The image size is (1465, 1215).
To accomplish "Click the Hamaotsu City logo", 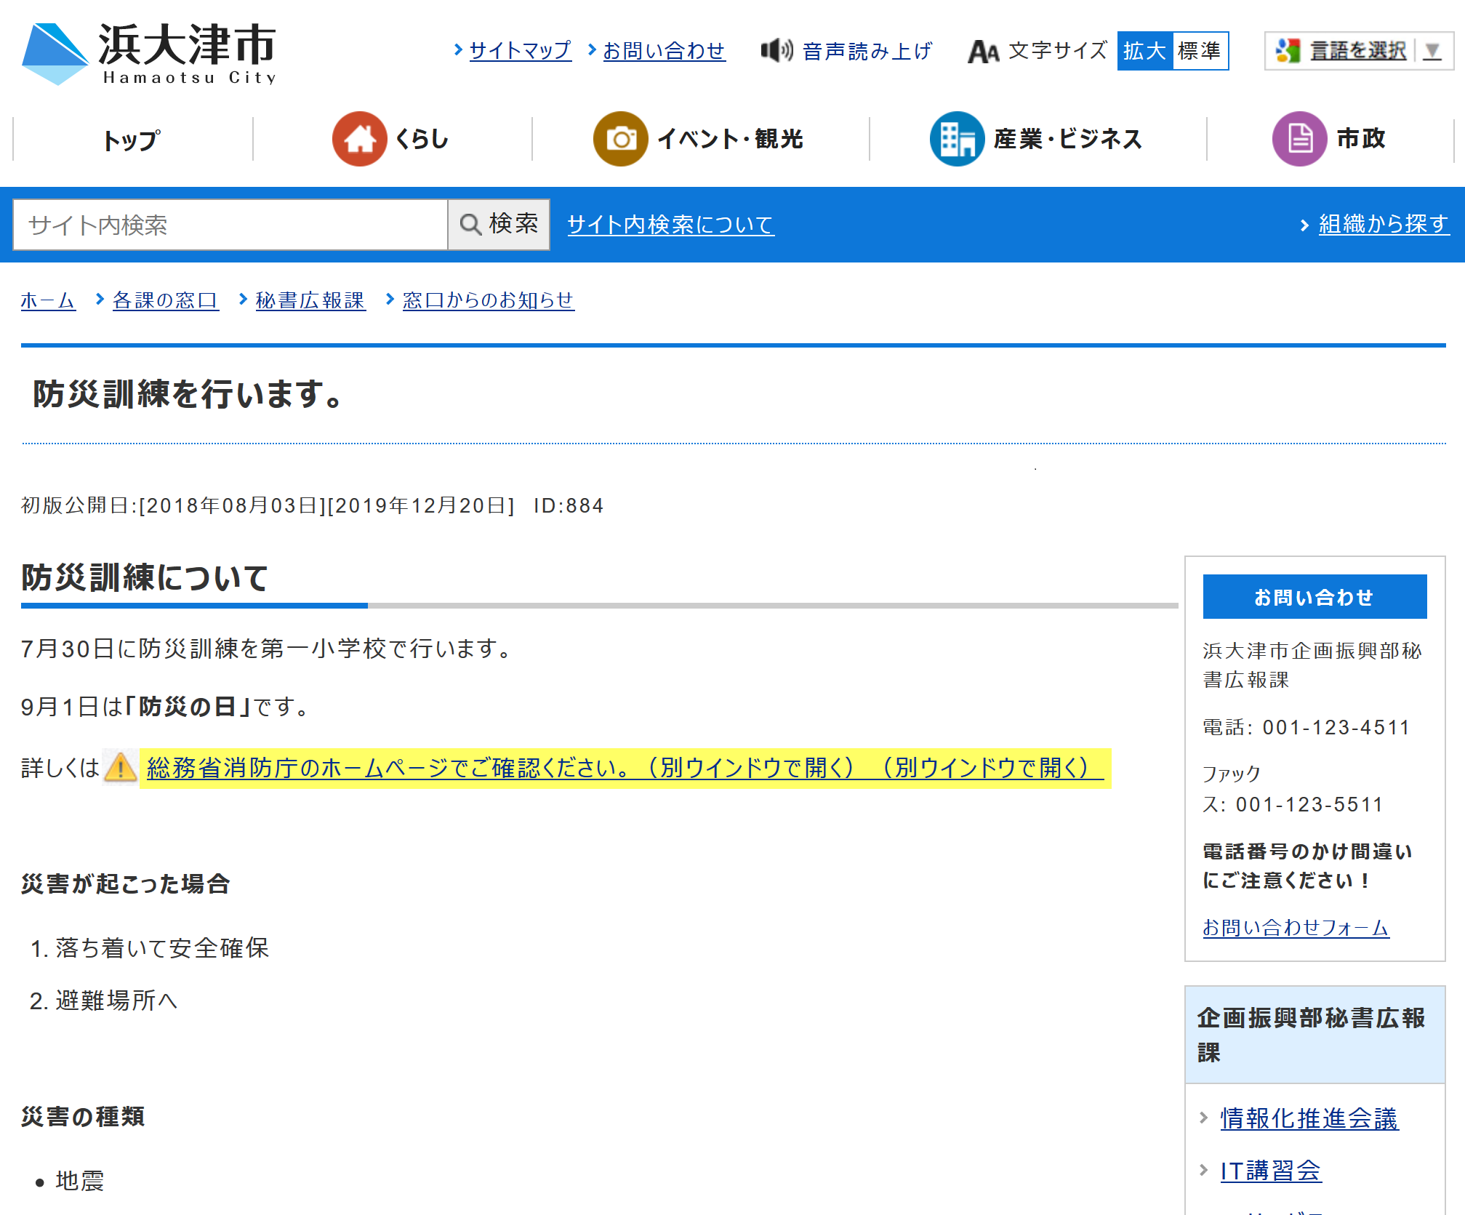I will tap(149, 54).
